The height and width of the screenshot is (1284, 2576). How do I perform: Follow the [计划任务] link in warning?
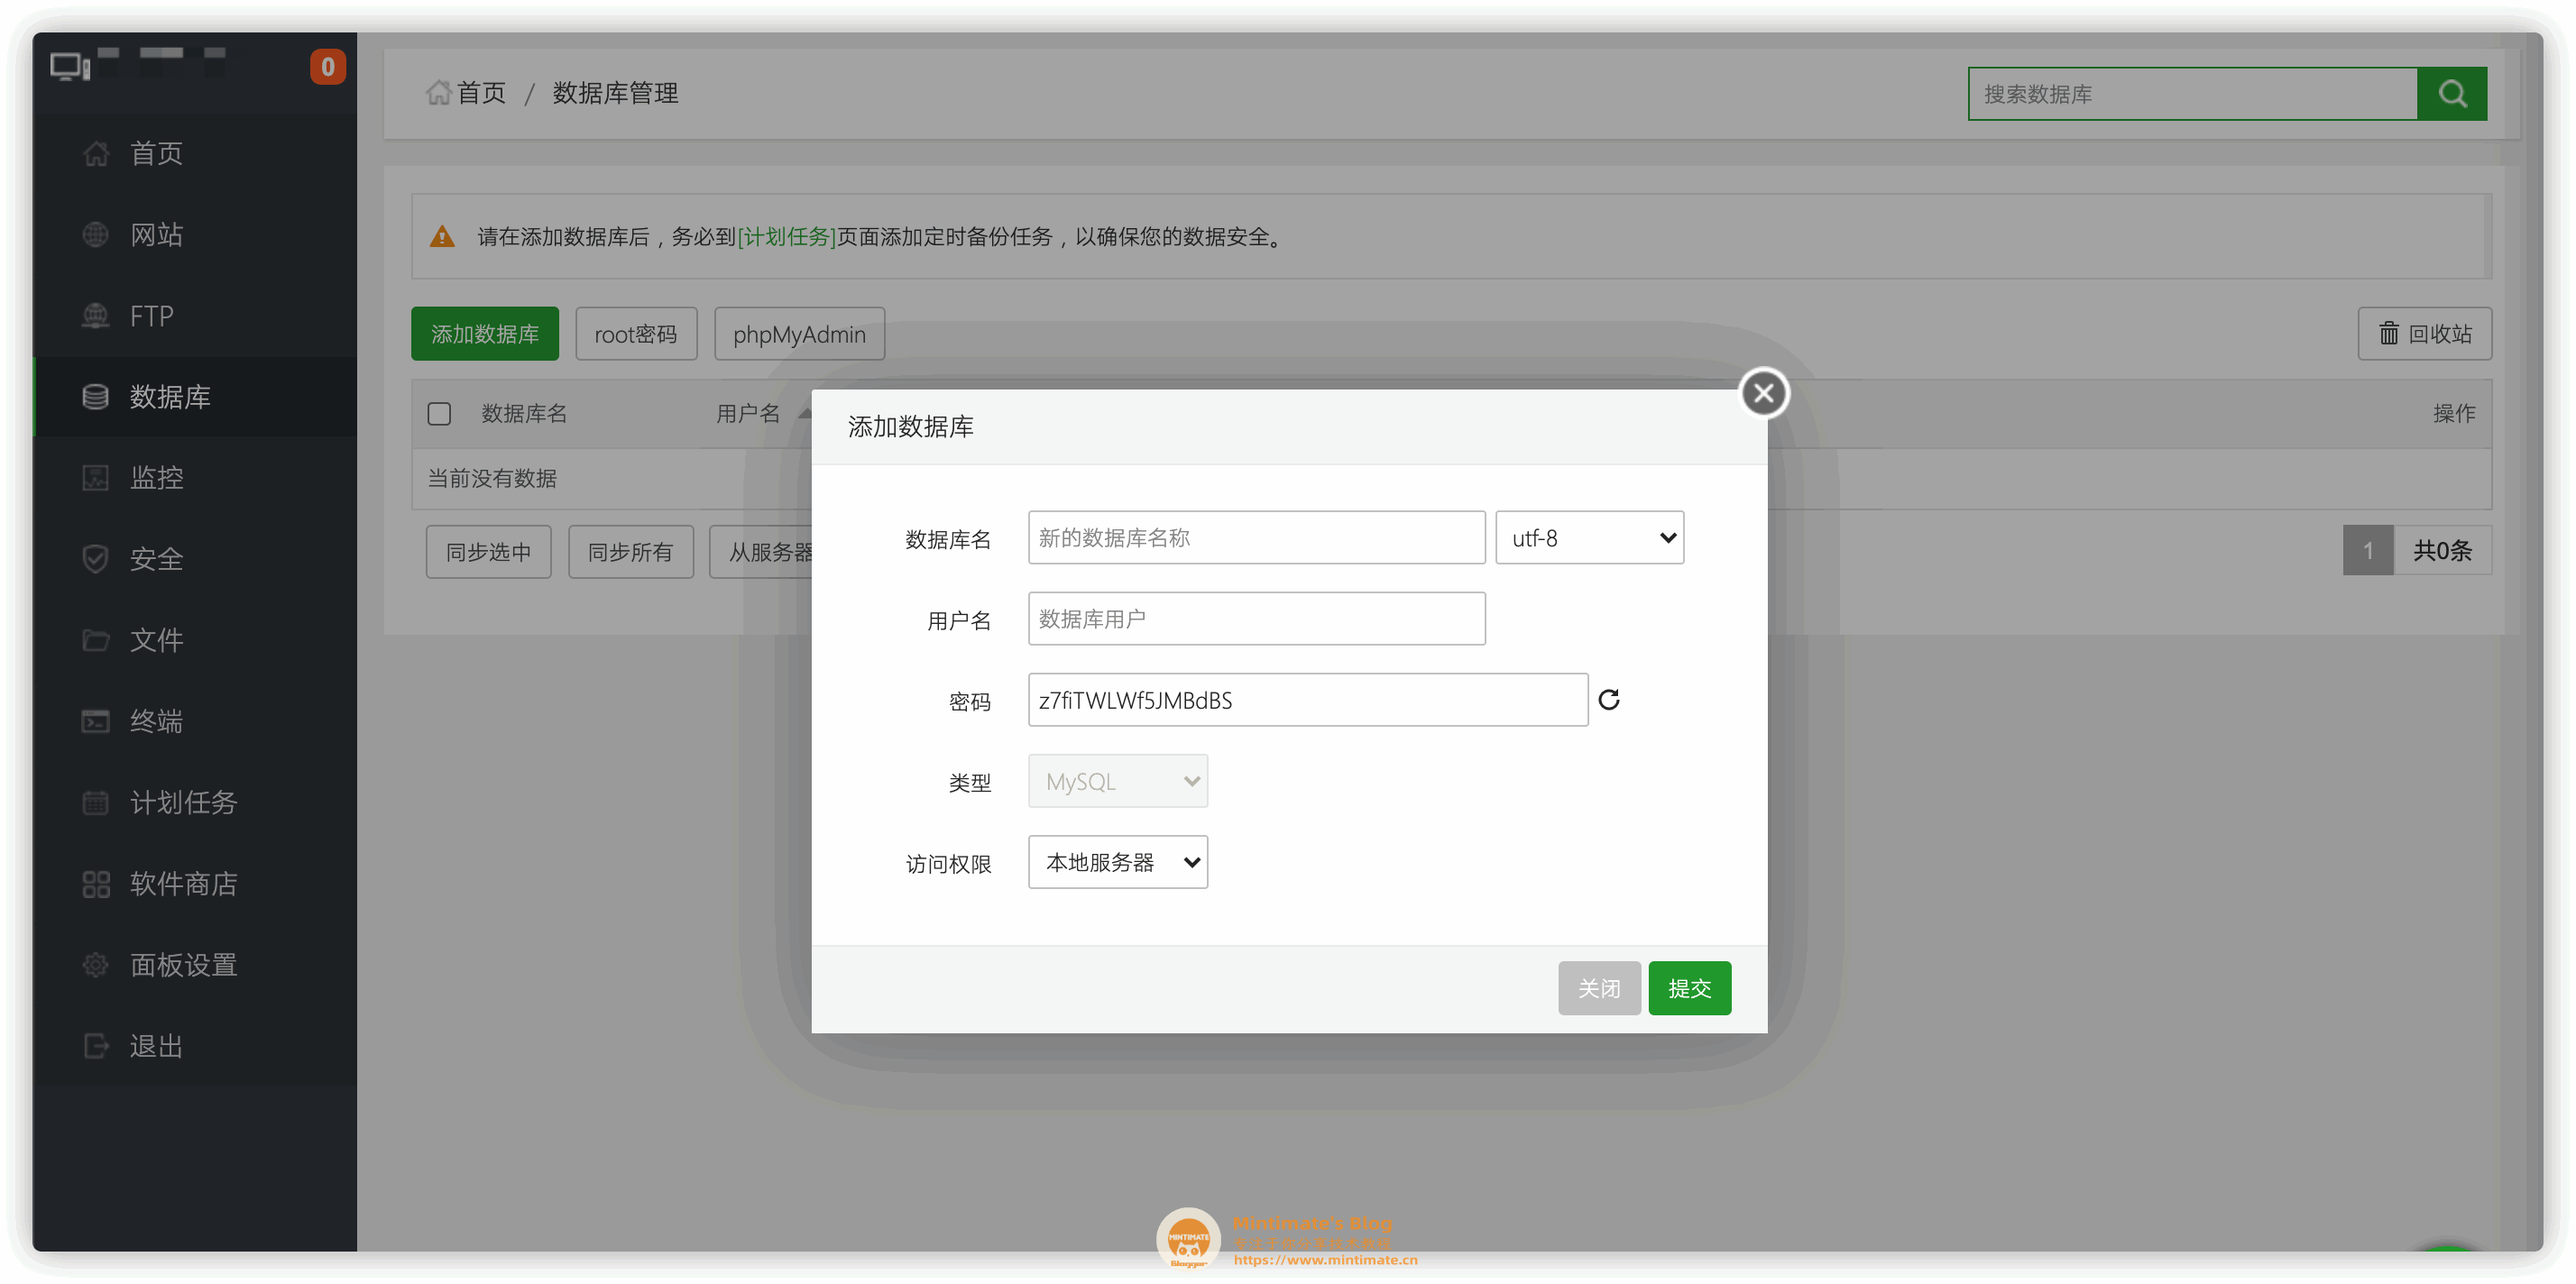tap(786, 237)
